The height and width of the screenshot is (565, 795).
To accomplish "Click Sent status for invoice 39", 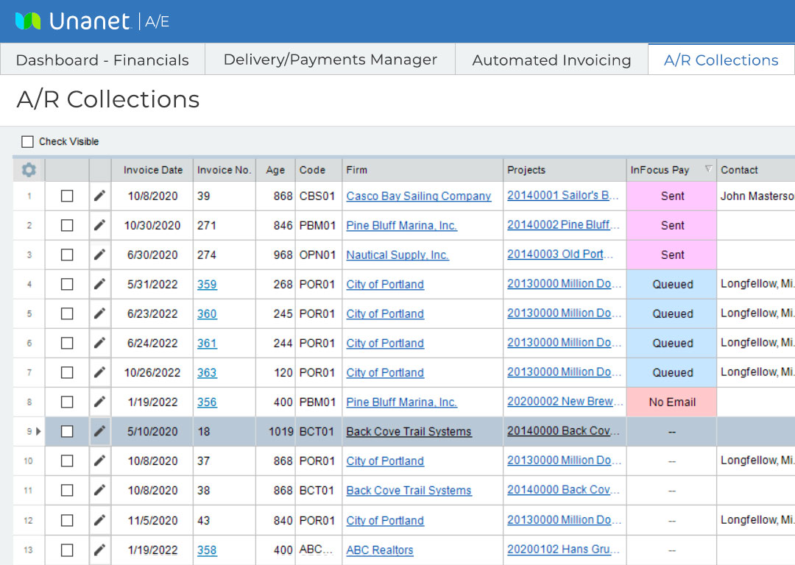I will tap(672, 196).
